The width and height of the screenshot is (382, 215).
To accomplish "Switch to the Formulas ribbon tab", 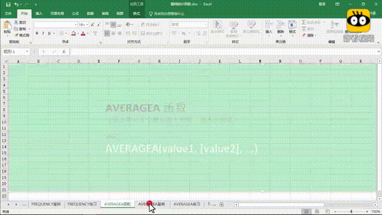I will (76, 14).
